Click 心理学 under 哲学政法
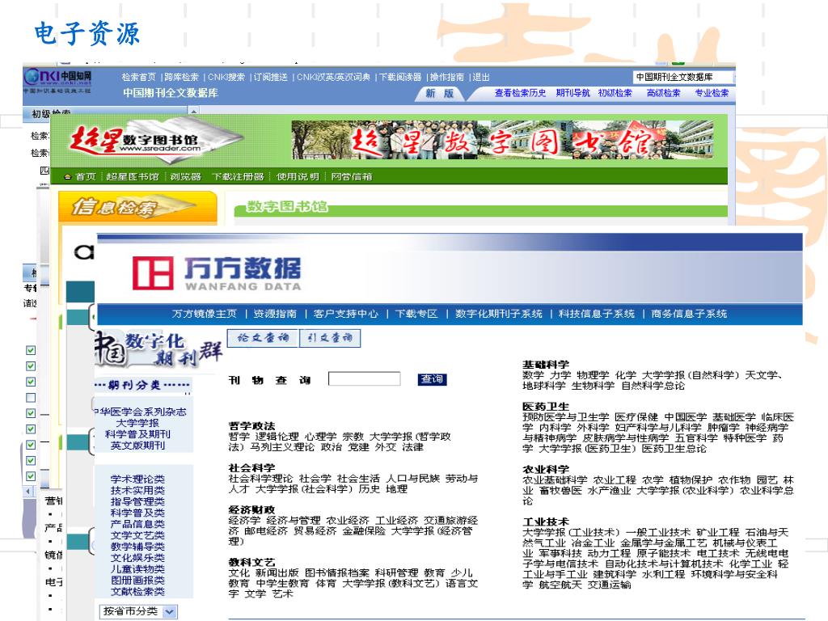 320,437
